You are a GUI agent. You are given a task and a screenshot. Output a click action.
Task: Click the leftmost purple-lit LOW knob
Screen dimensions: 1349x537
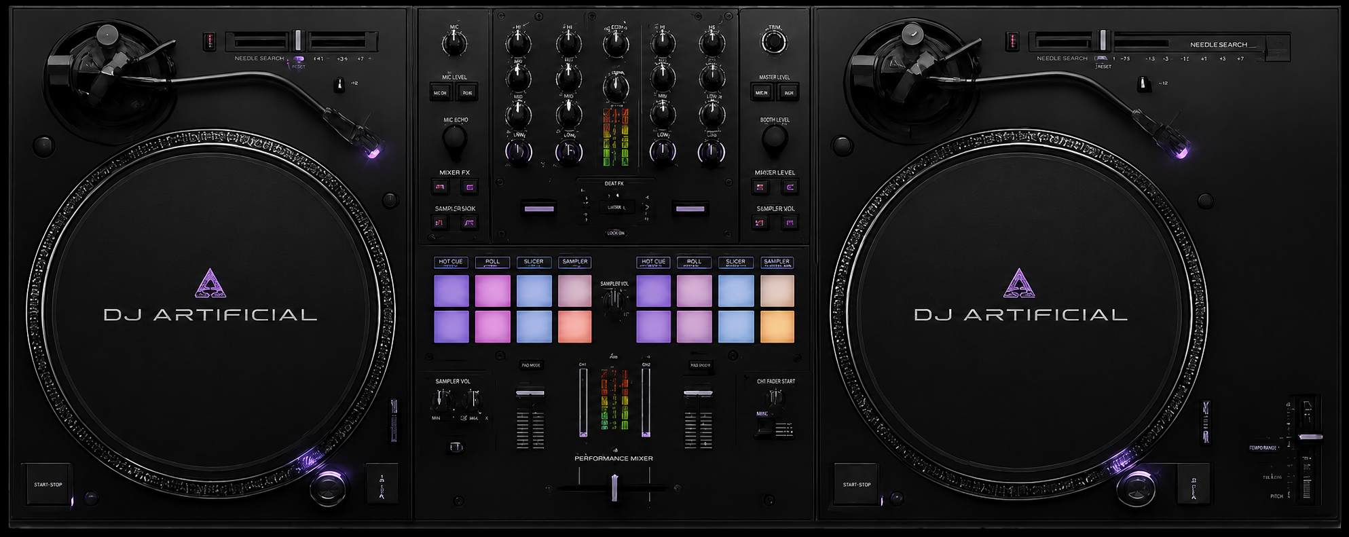point(519,152)
